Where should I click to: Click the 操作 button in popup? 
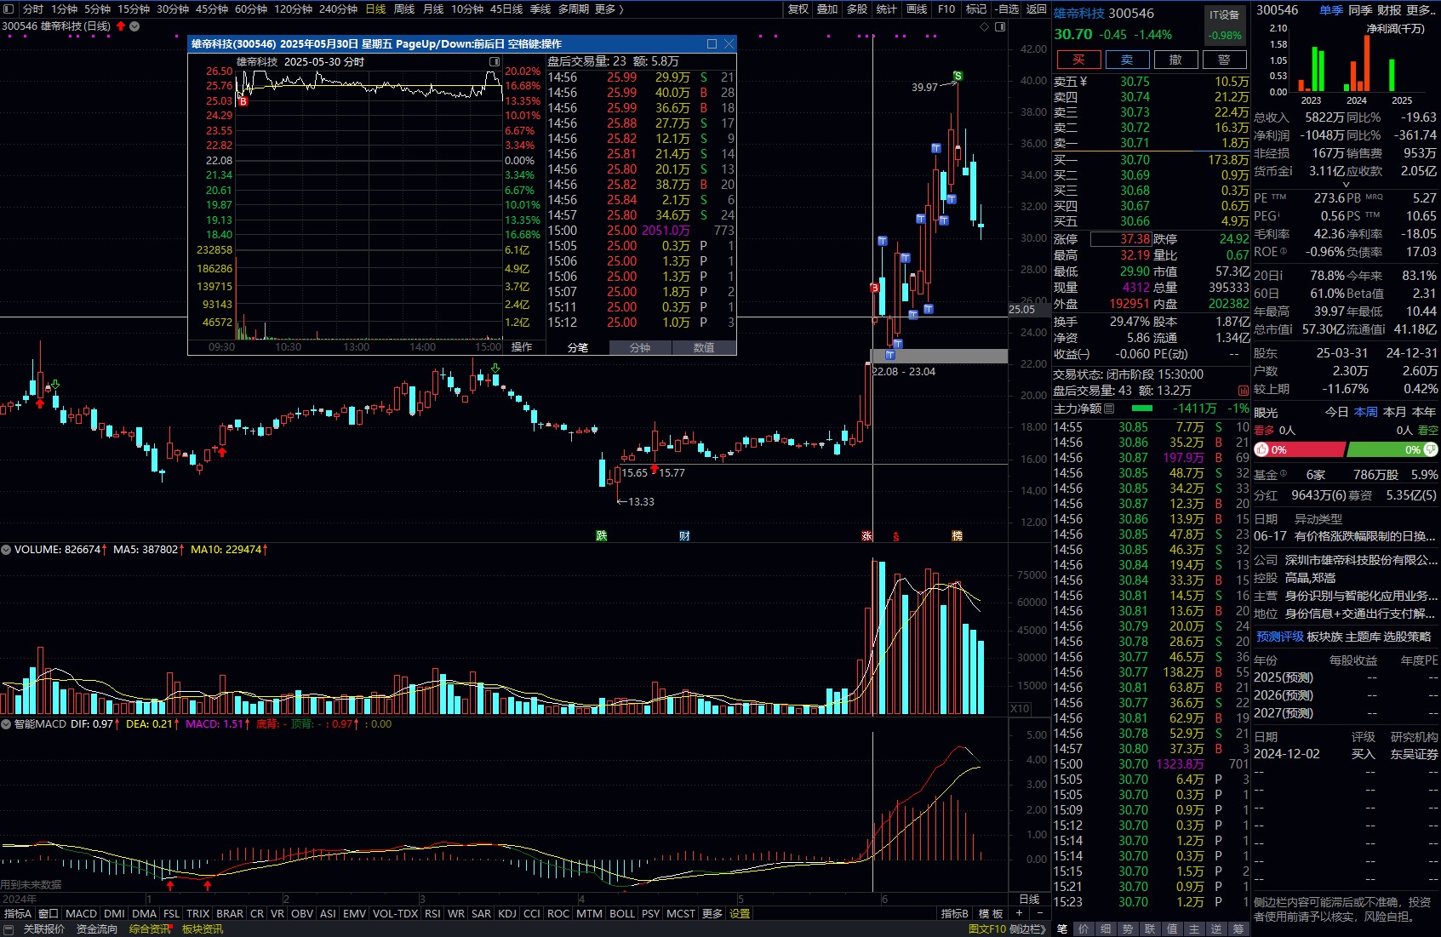(522, 347)
